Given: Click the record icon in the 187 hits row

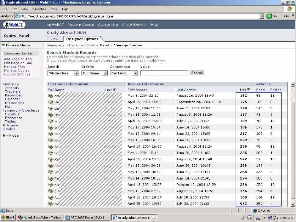Looking at the screenshot, I should pyautogui.click(x=50, y=115).
